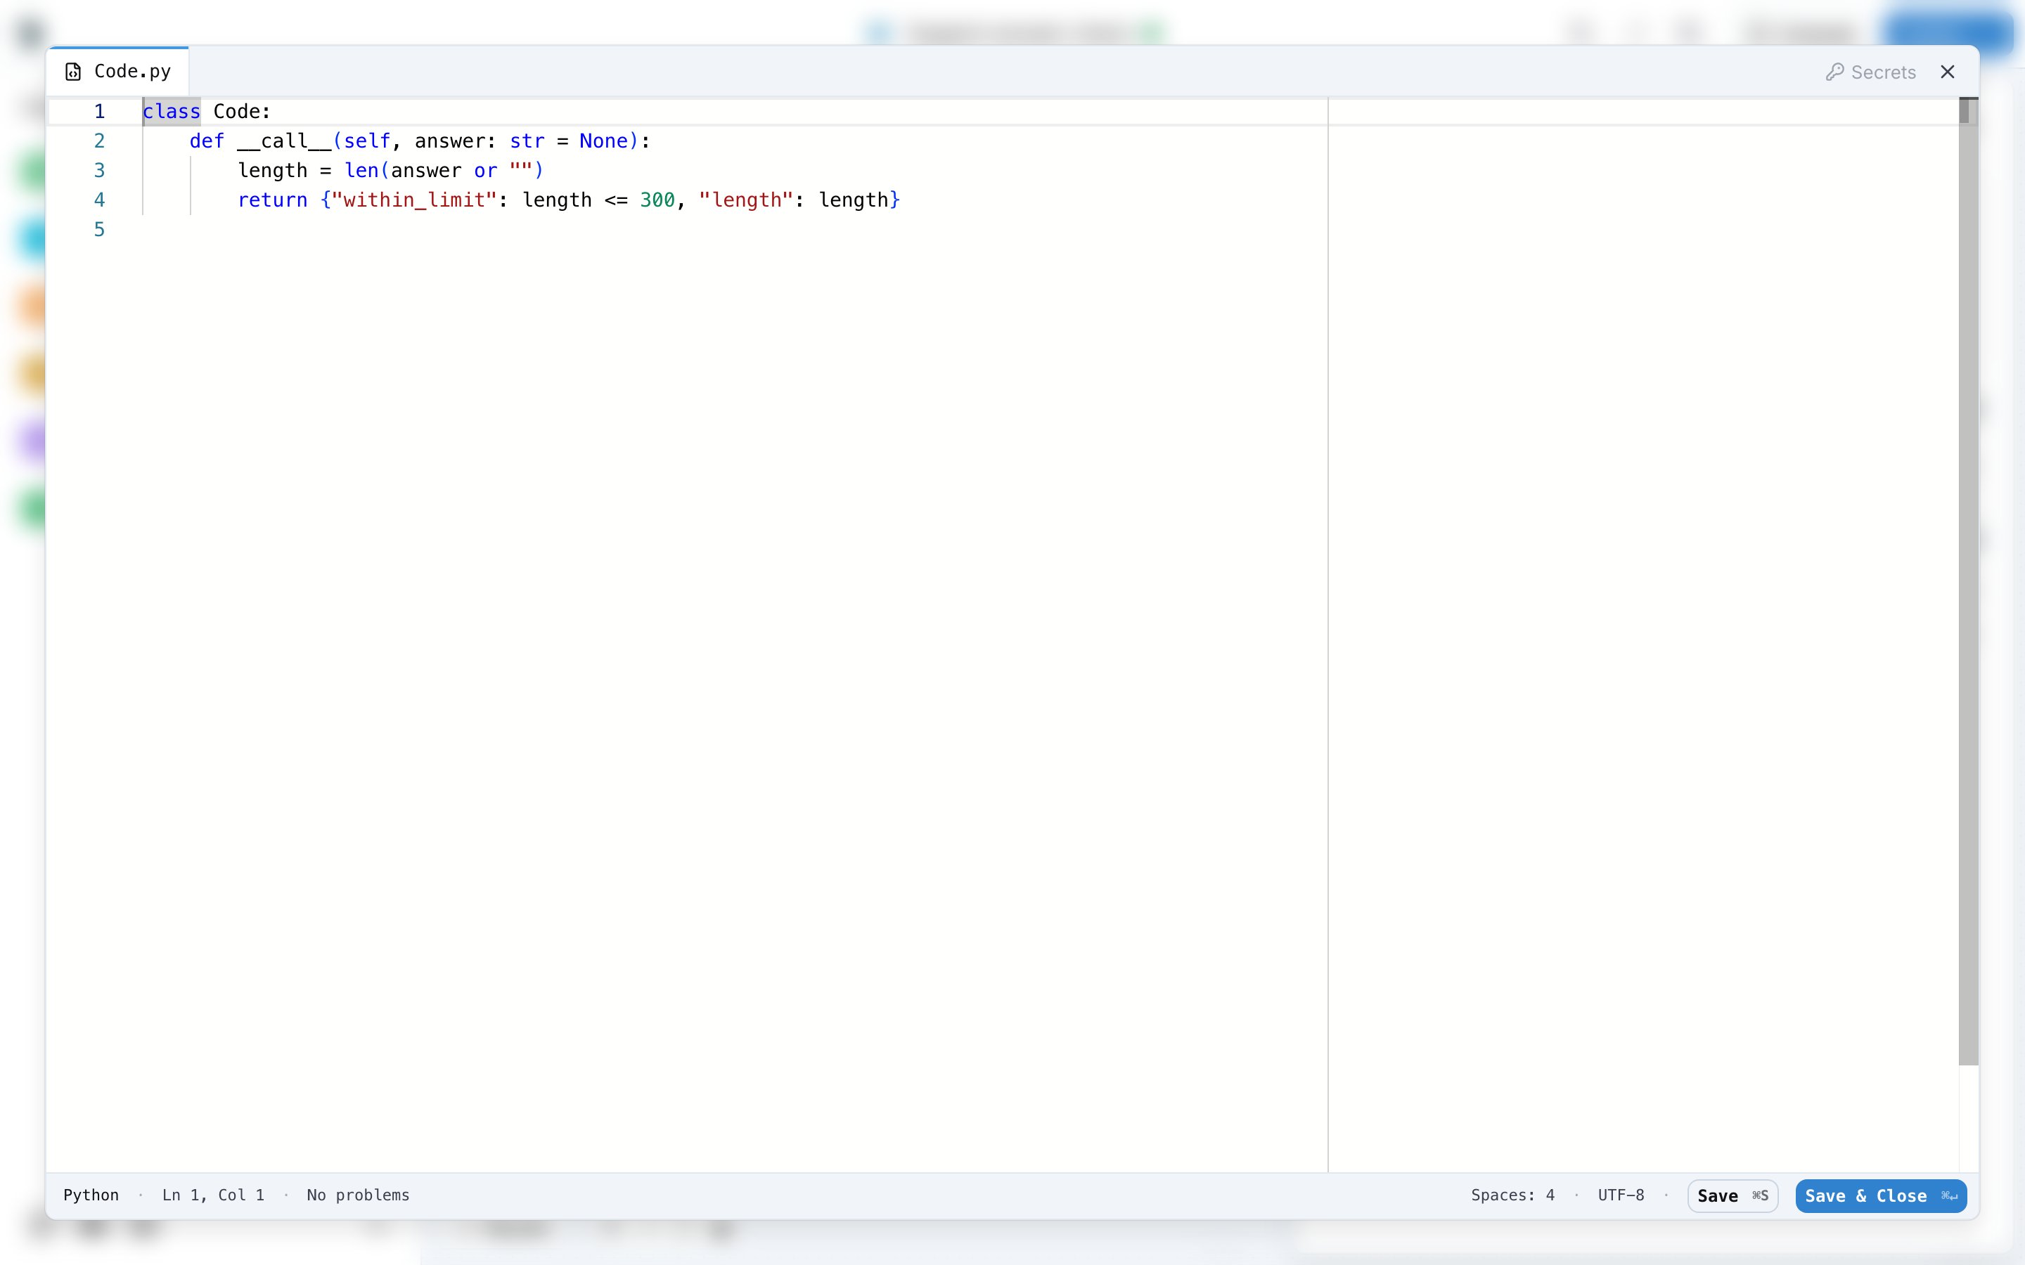Click Ln 1, Col 1 status entry
This screenshot has width=2025, height=1265.
click(x=213, y=1195)
